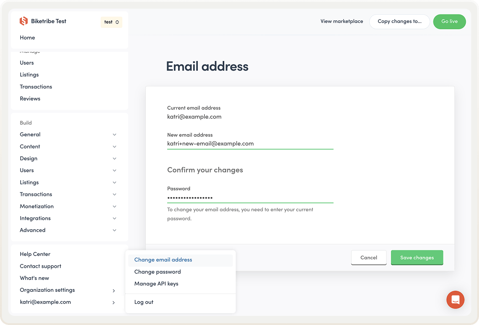Viewport: 479px width, 325px height.
Task: Expand the General build section
Action: pyautogui.click(x=68, y=134)
